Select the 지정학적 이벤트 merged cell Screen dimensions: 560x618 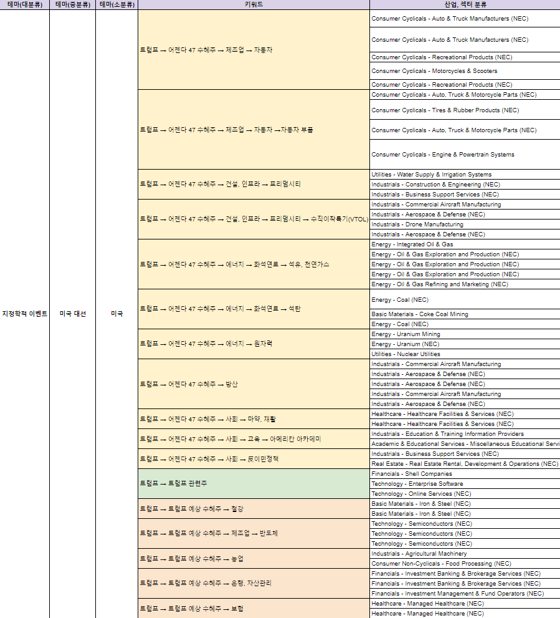point(25,314)
